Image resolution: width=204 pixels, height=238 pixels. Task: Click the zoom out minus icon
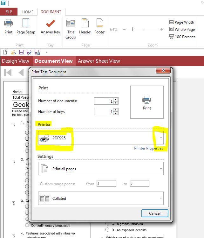pyautogui.click(x=124, y=29)
